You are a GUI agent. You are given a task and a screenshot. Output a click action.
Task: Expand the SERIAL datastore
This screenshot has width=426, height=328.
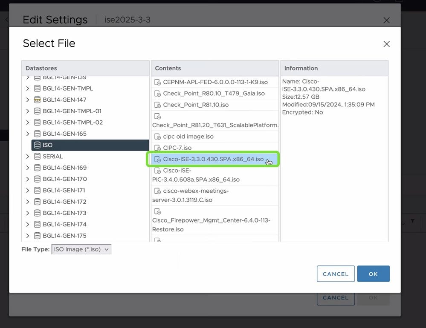point(27,156)
